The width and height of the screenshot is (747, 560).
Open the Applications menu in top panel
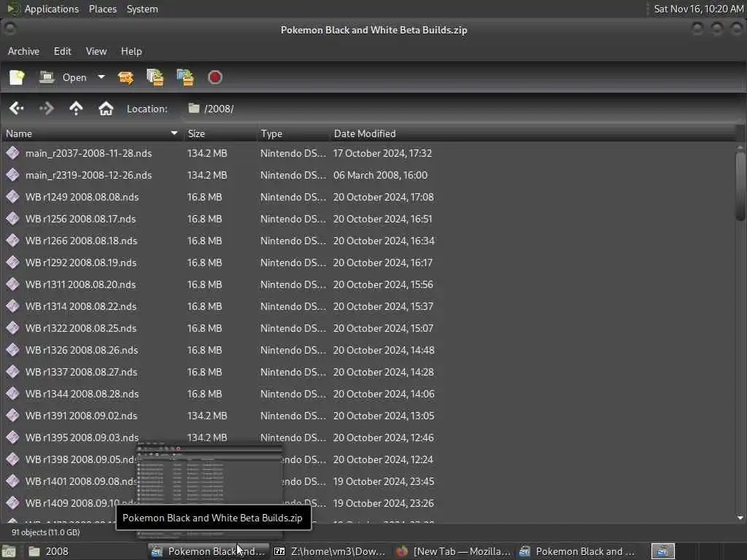coord(52,9)
